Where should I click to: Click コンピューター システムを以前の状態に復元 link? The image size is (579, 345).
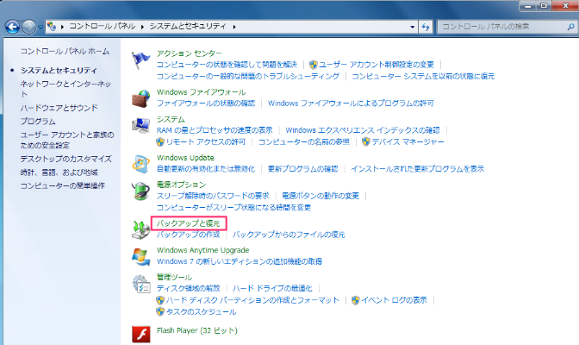coord(423,76)
